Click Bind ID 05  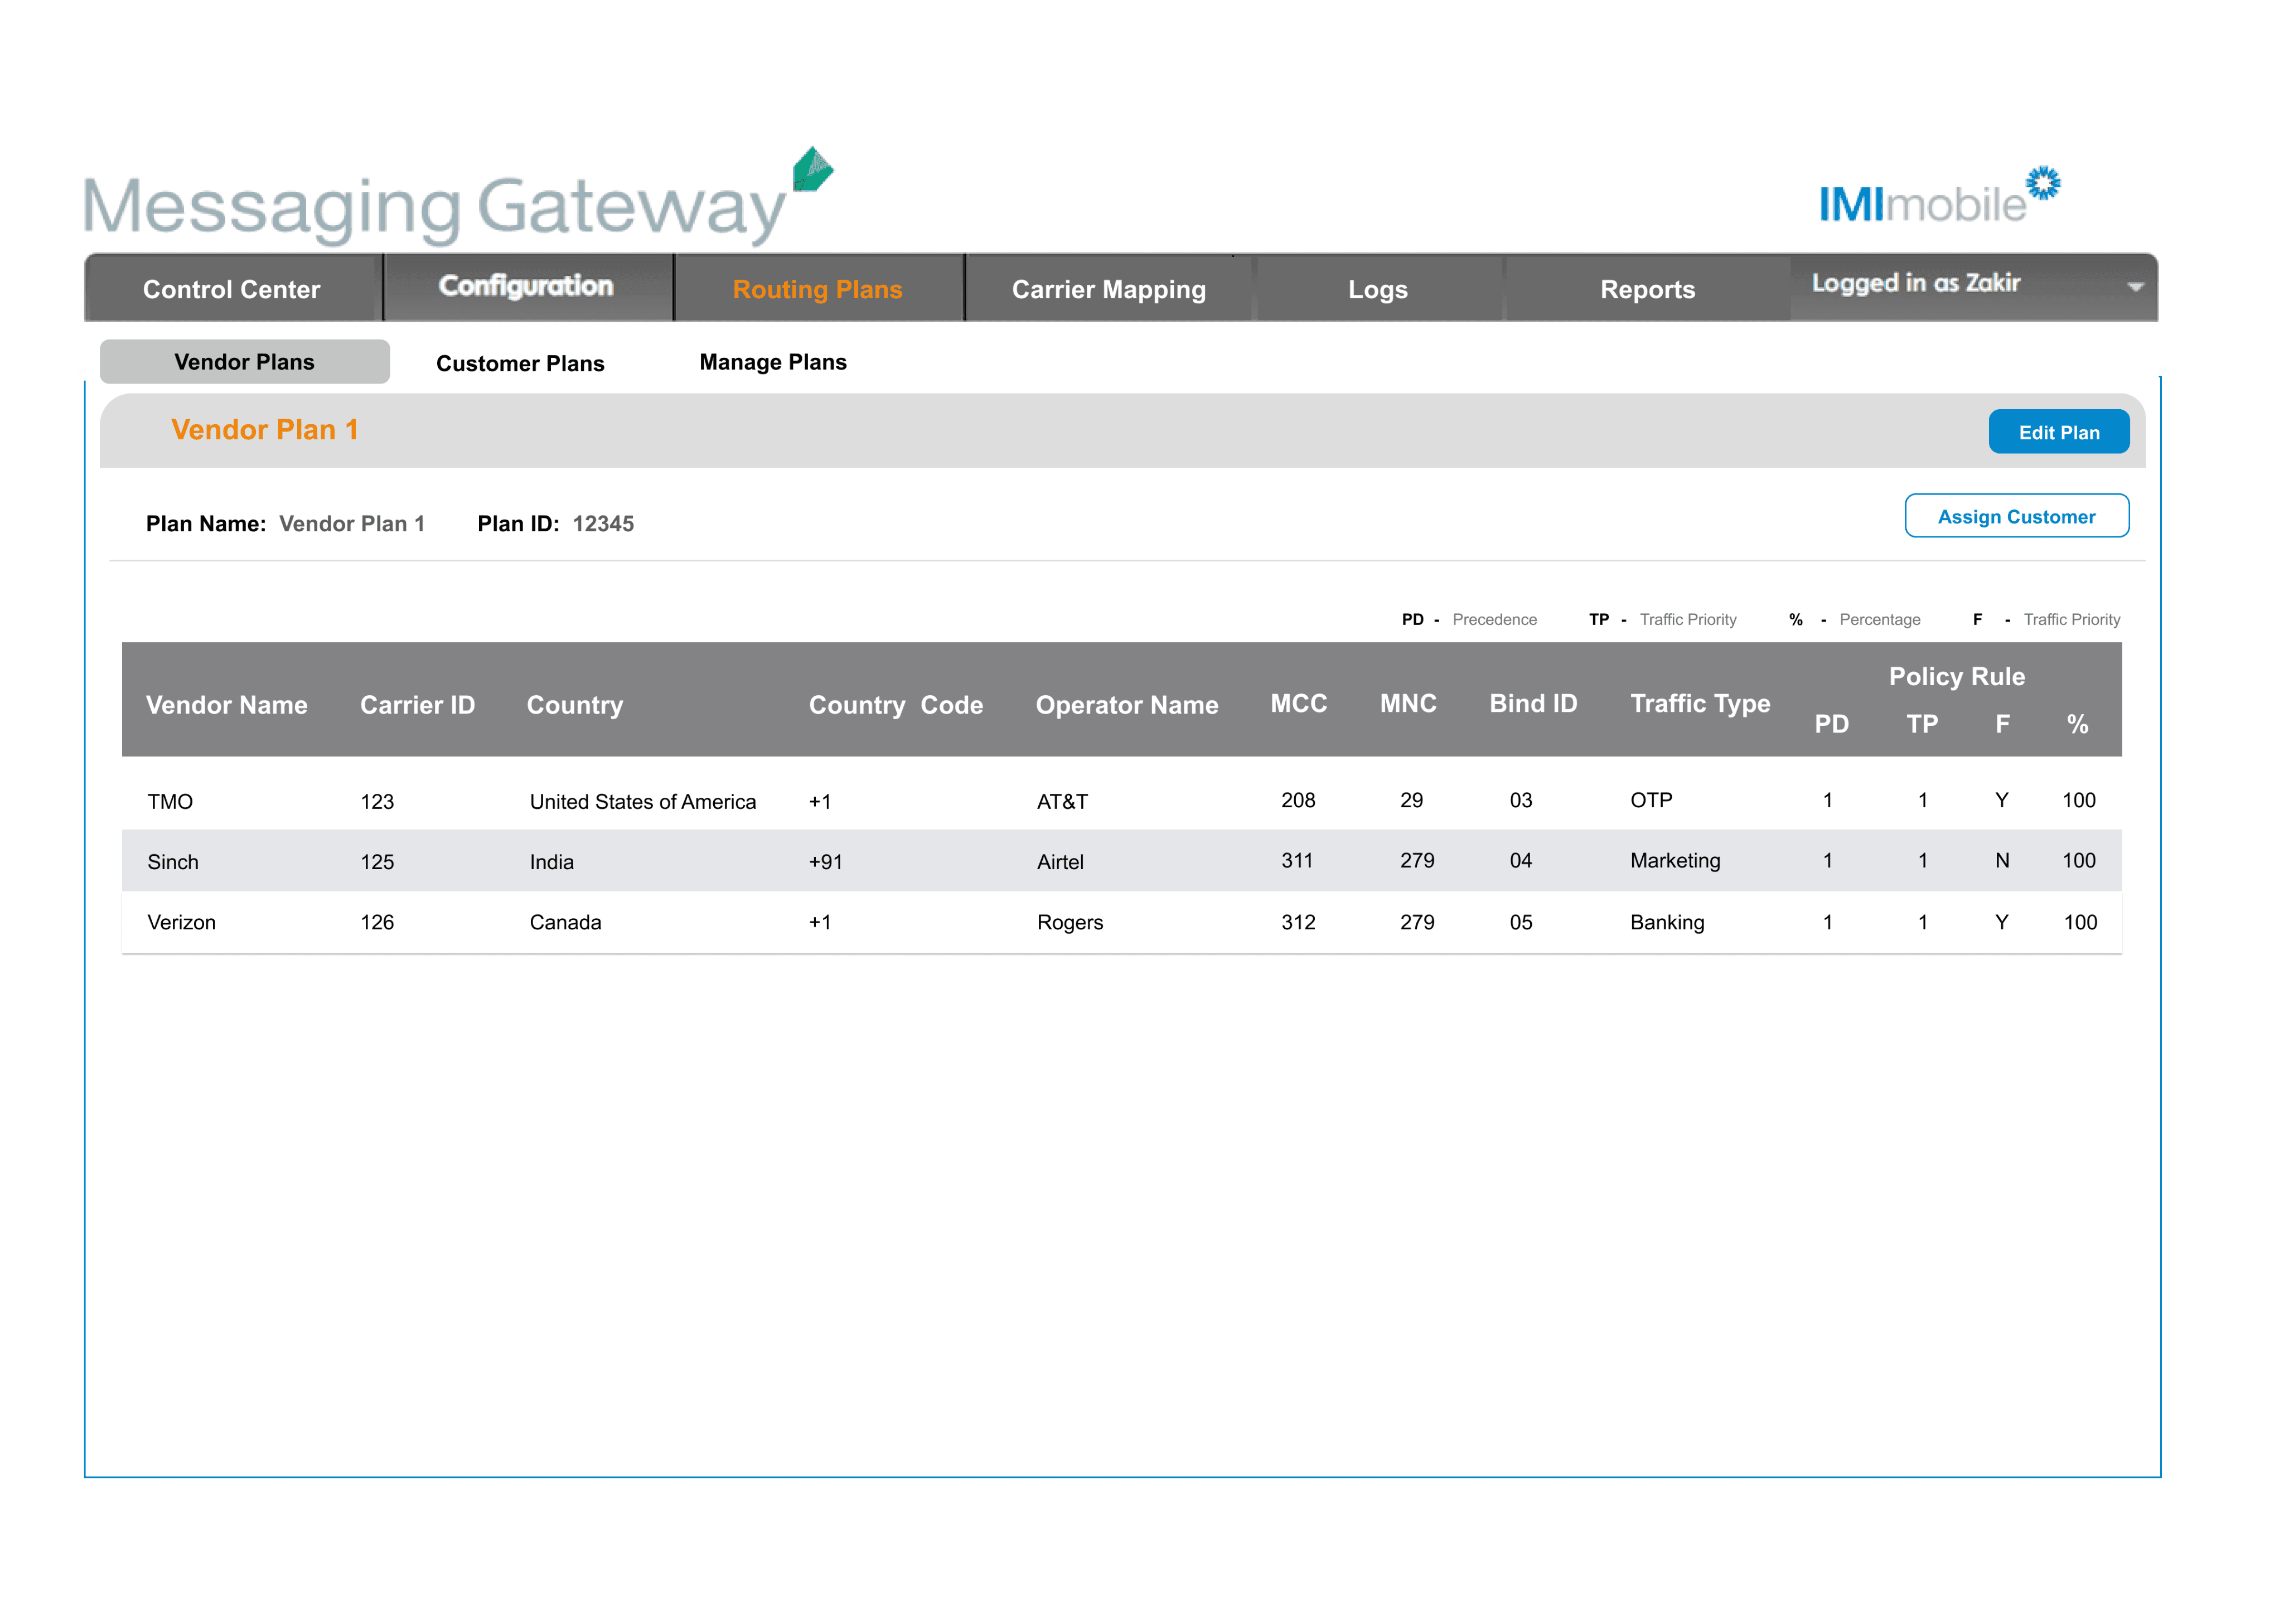click(x=1520, y=922)
